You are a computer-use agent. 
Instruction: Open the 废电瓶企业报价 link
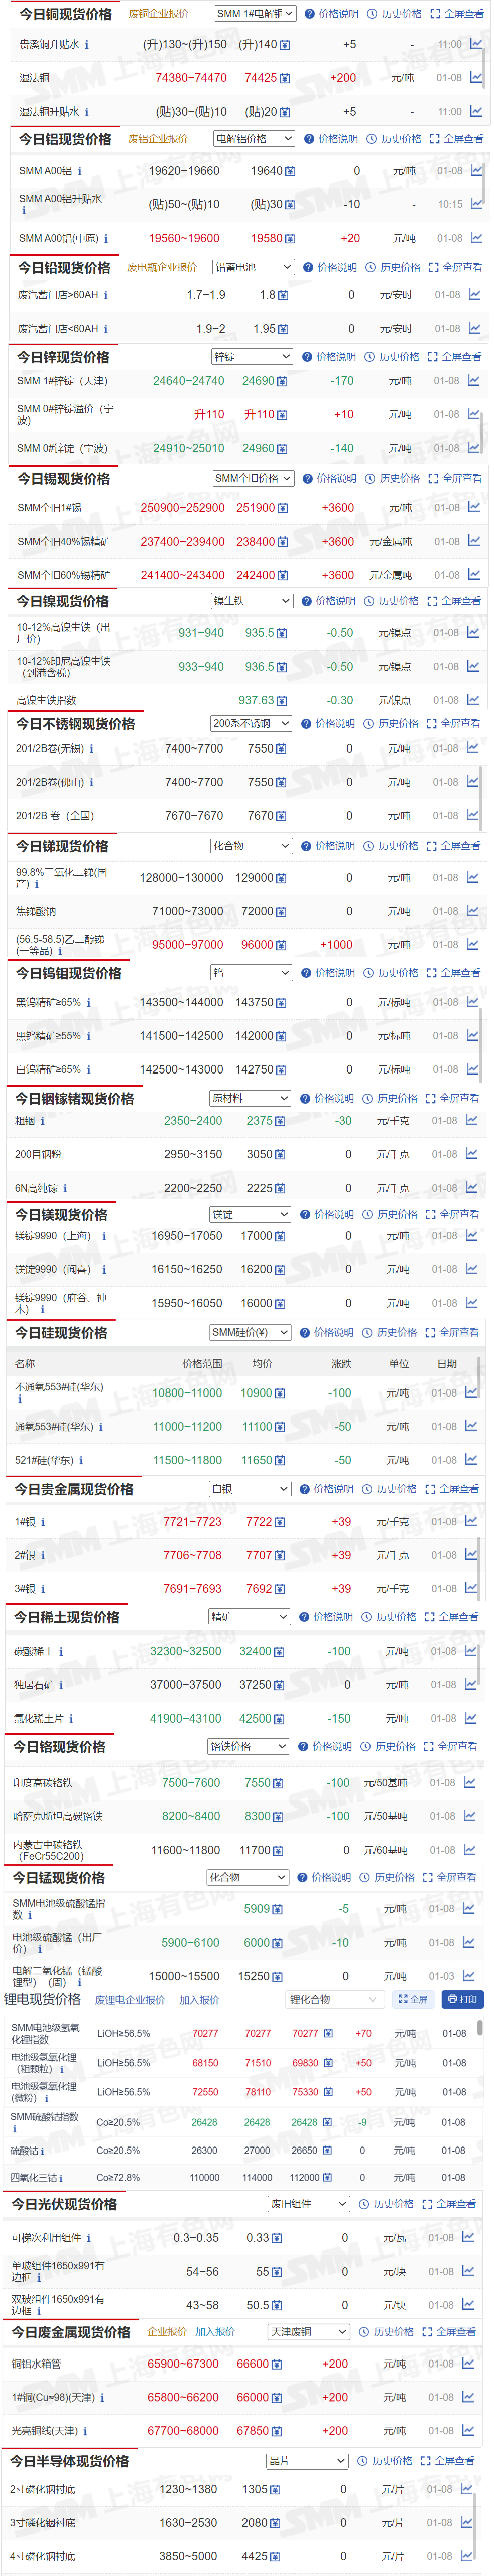[162, 267]
